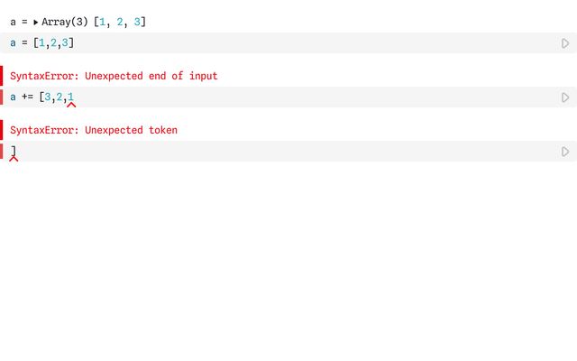Click empty area below the last cell
577x361 pixels.
(x=288, y=258)
